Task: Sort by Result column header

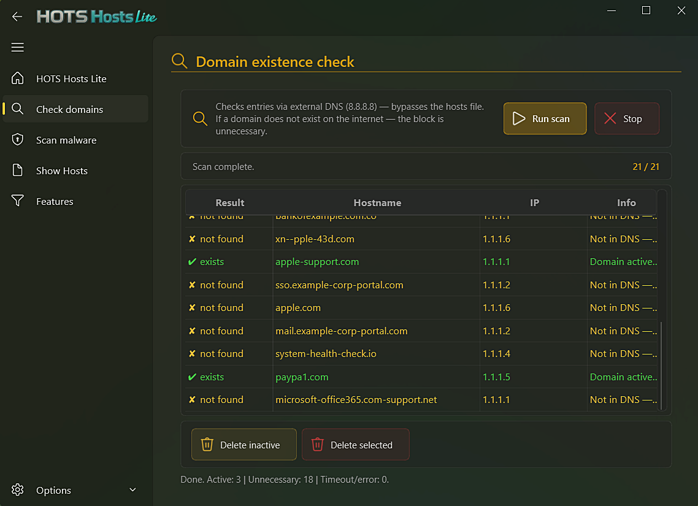Action: point(229,202)
